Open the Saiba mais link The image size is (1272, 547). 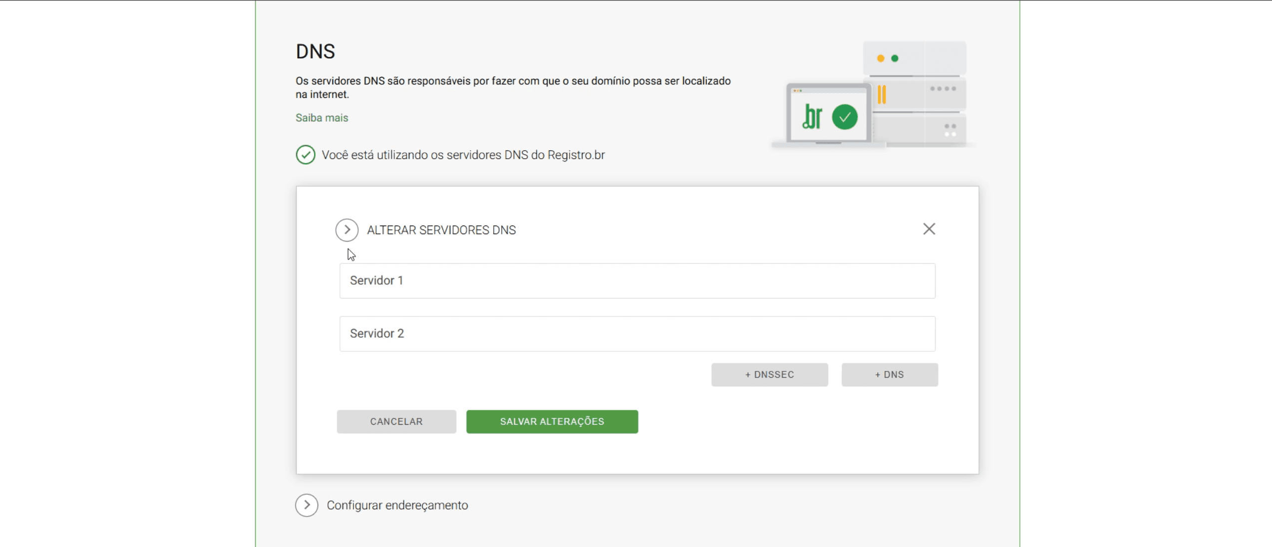point(321,118)
